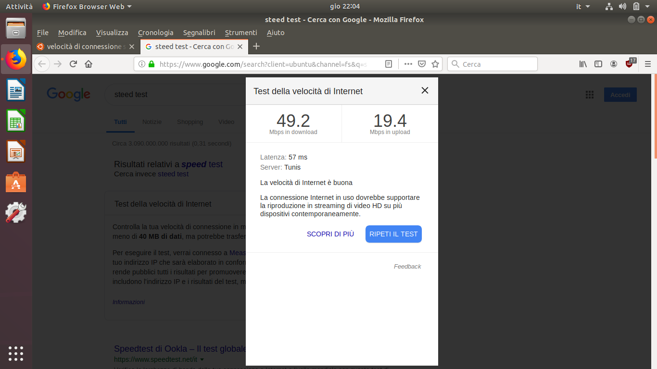
Task: Click the Feedback link in dialog
Action: [x=407, y=267]
